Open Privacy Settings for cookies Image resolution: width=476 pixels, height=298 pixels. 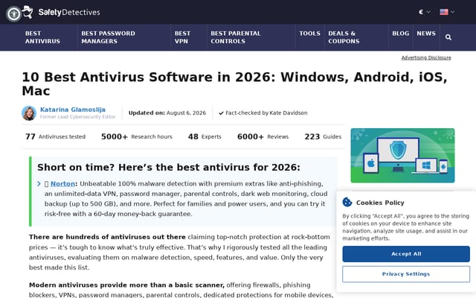pos(406,274)
